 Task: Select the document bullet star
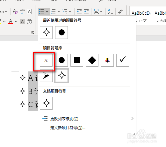[x=46, y=103]
